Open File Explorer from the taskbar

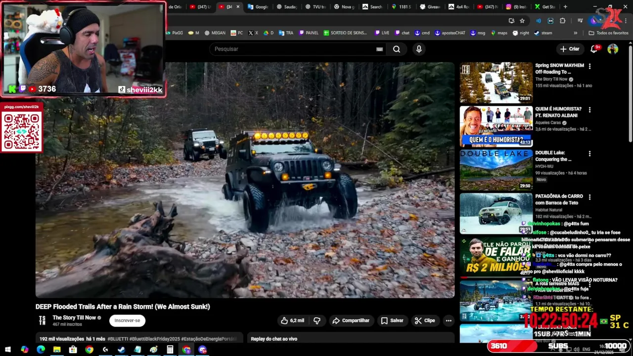coord(57,350)
